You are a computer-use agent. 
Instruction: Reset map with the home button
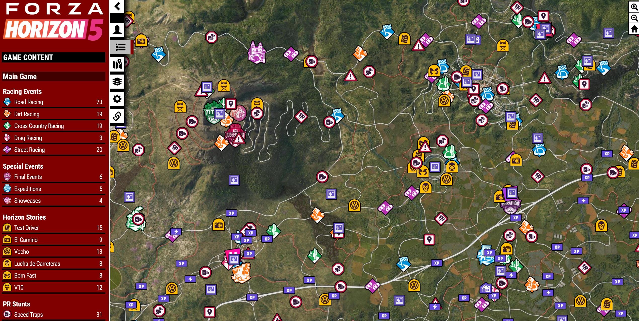click(x=634, y=29)
